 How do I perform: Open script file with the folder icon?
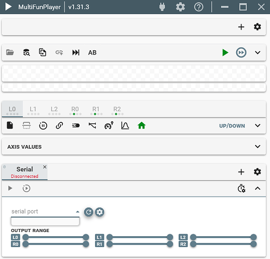coord(10,52)
